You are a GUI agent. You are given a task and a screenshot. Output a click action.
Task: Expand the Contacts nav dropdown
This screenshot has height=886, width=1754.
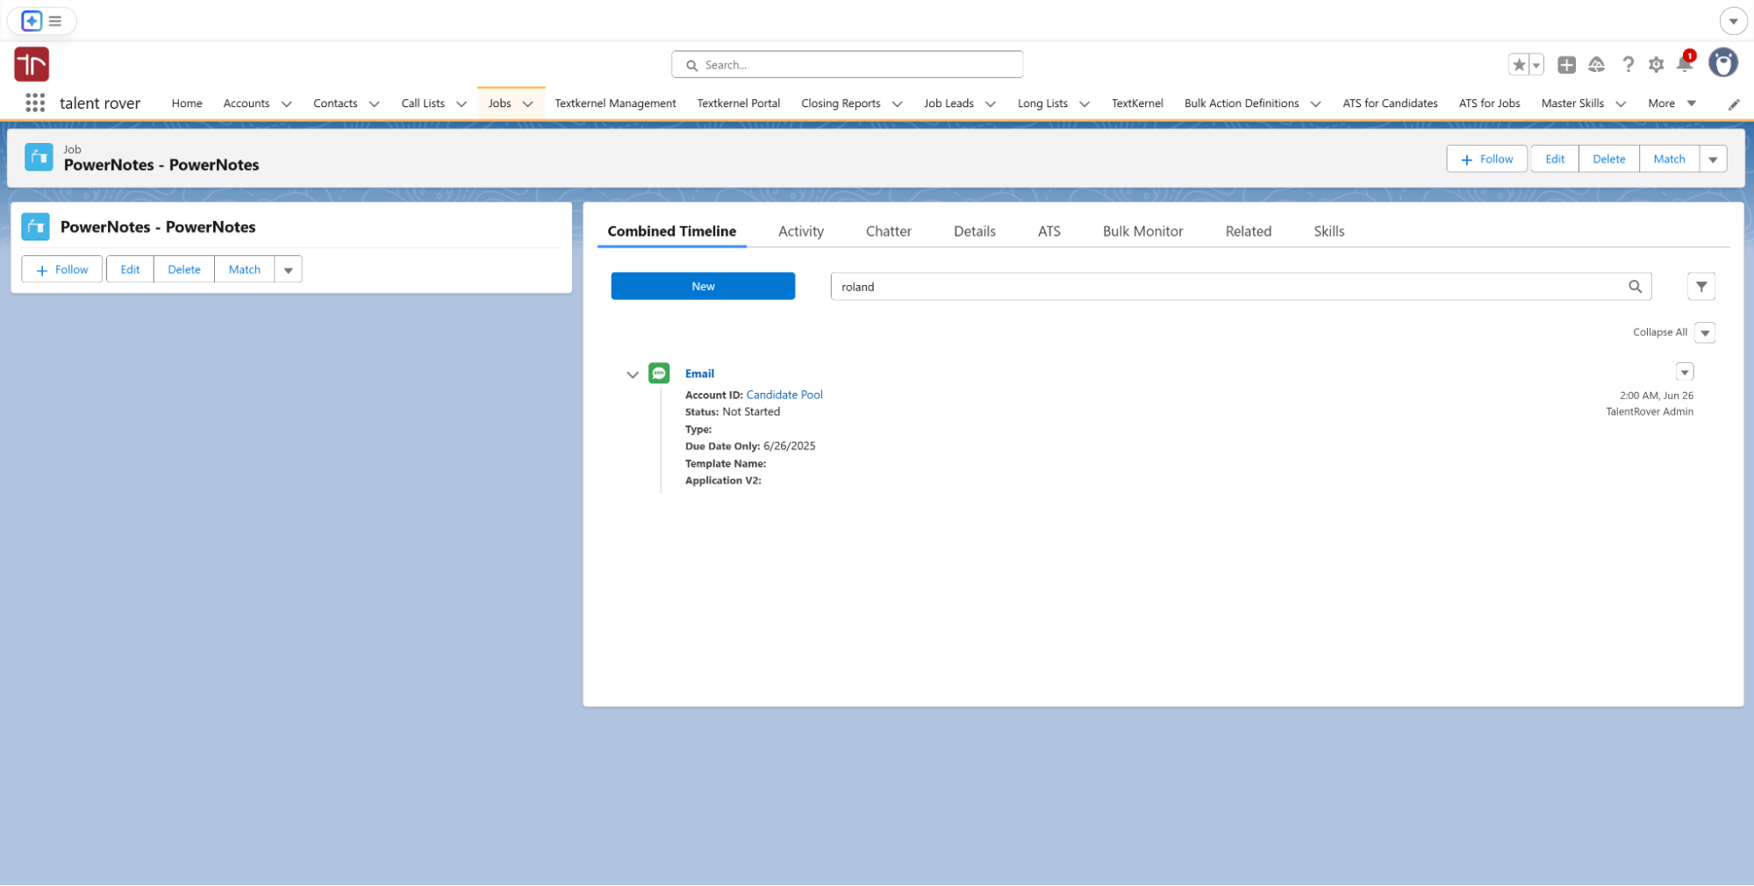(x=374, y=104)
